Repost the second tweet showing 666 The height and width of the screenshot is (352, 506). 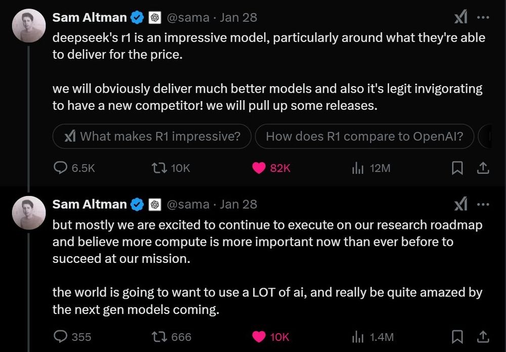[x=159, y=337]
